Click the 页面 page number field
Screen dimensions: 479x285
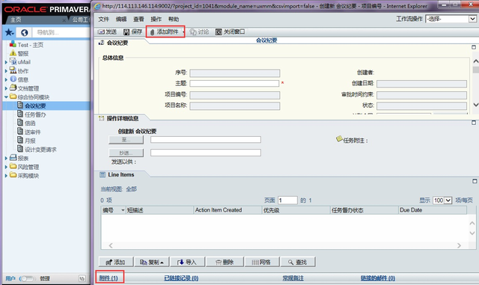[x=287, y=200]
